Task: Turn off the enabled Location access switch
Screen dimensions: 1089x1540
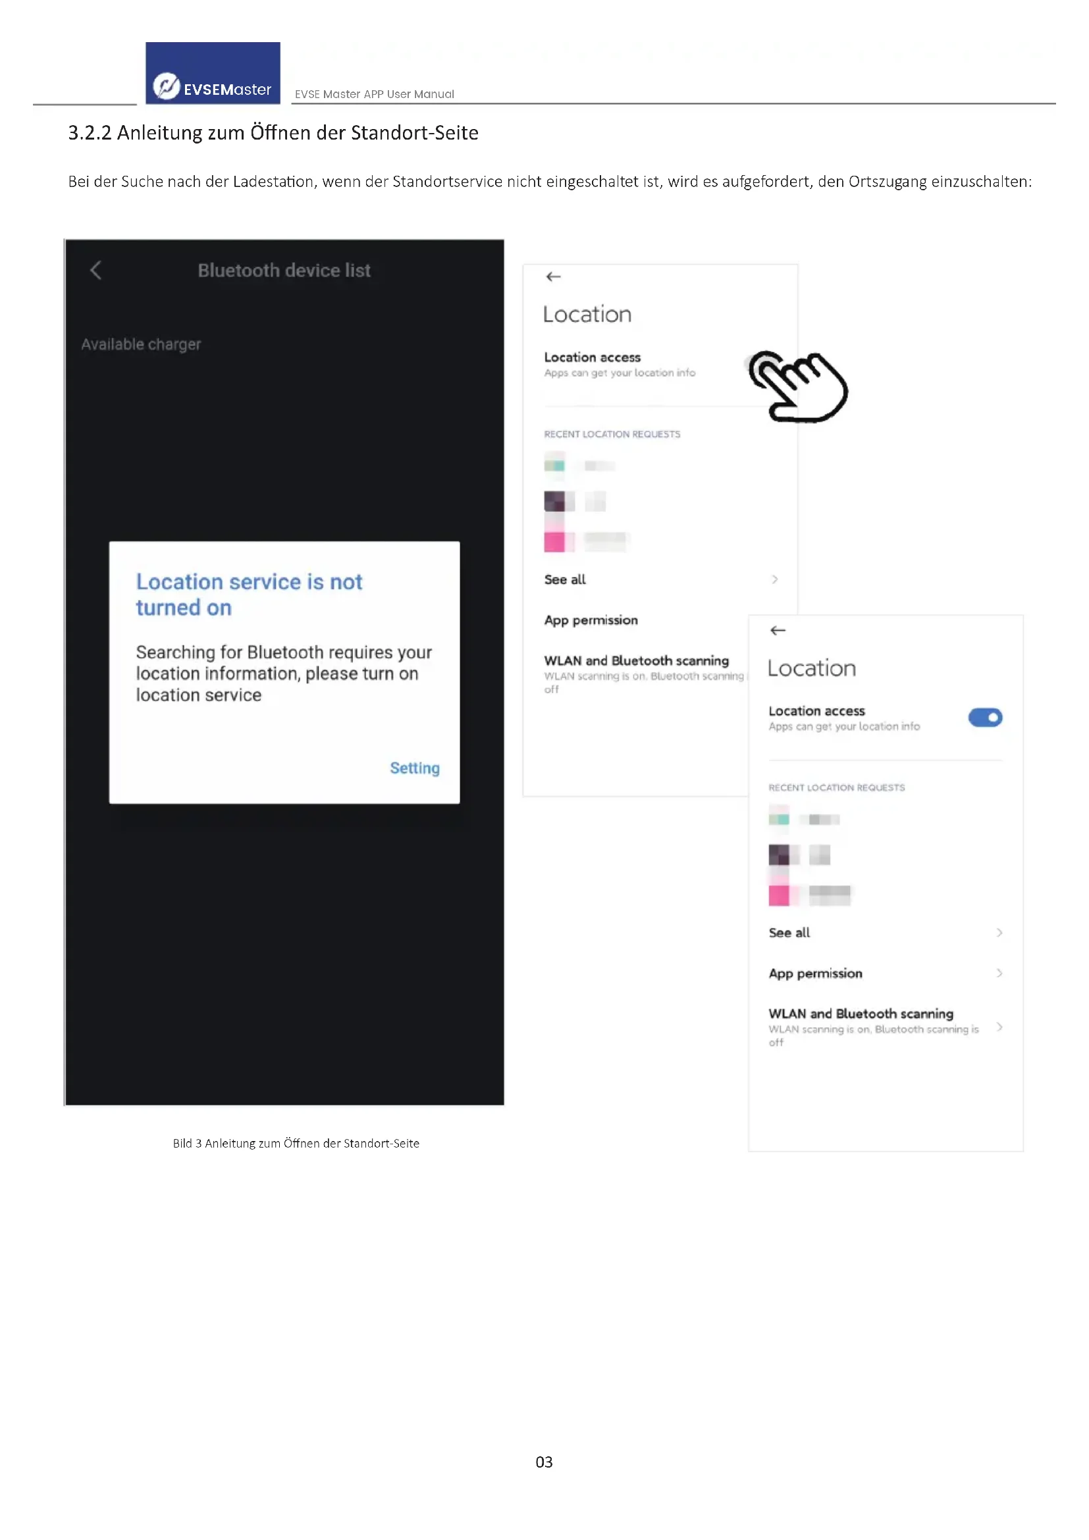Action: tap(985, 718)
